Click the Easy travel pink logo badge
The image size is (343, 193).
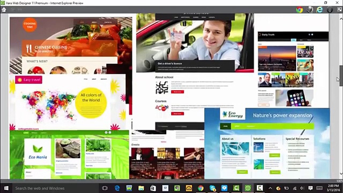tap(29, 80)
